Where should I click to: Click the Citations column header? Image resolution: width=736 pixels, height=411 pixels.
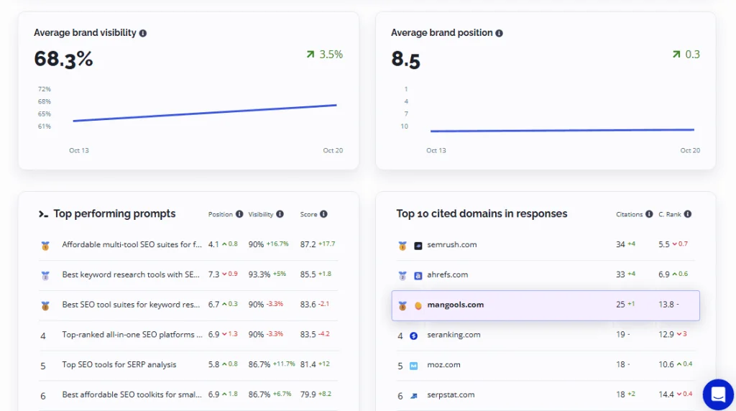point(629,214)
